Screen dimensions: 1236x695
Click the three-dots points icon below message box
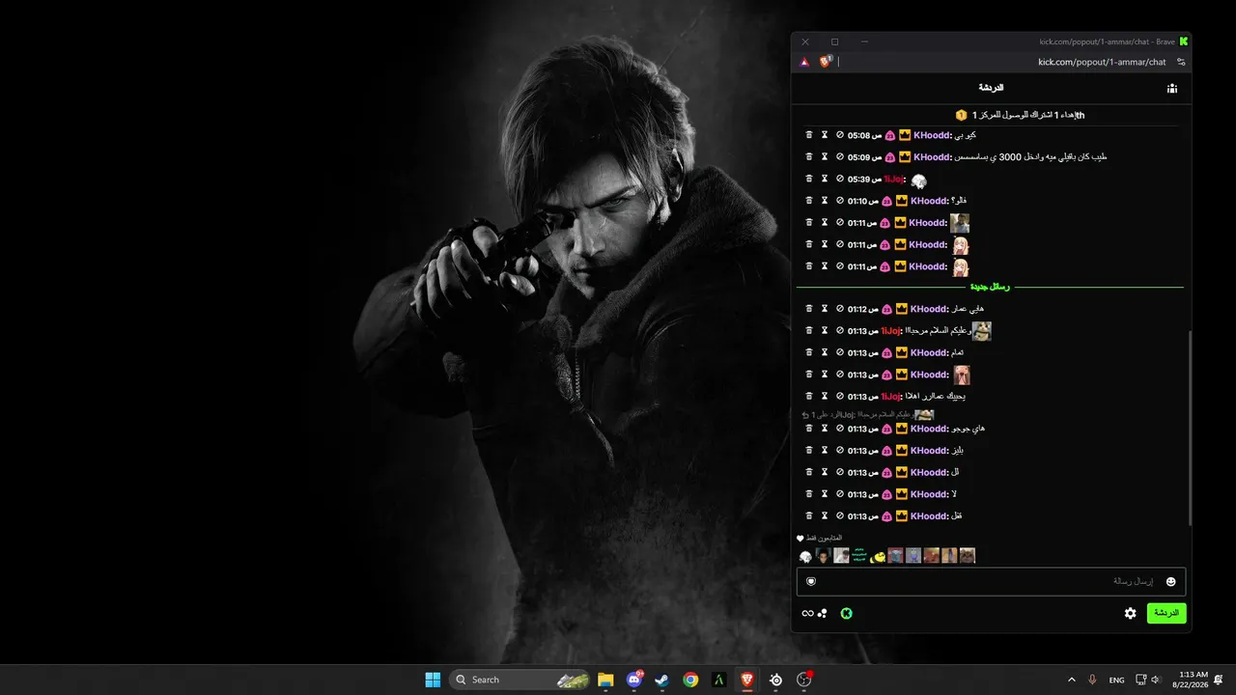click(823, 613)
